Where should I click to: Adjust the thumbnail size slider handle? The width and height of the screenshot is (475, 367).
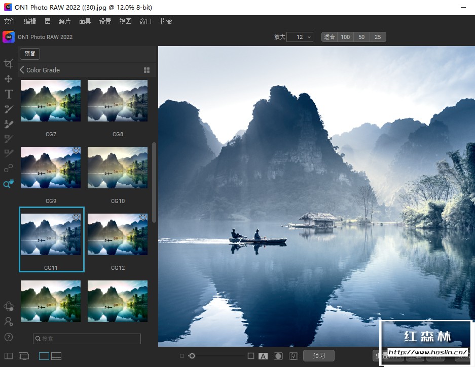(192, 356)
